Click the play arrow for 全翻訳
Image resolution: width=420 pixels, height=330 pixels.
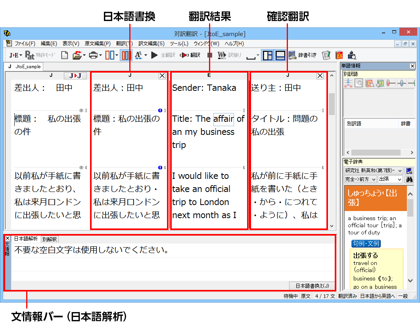[x=155, y=55]
